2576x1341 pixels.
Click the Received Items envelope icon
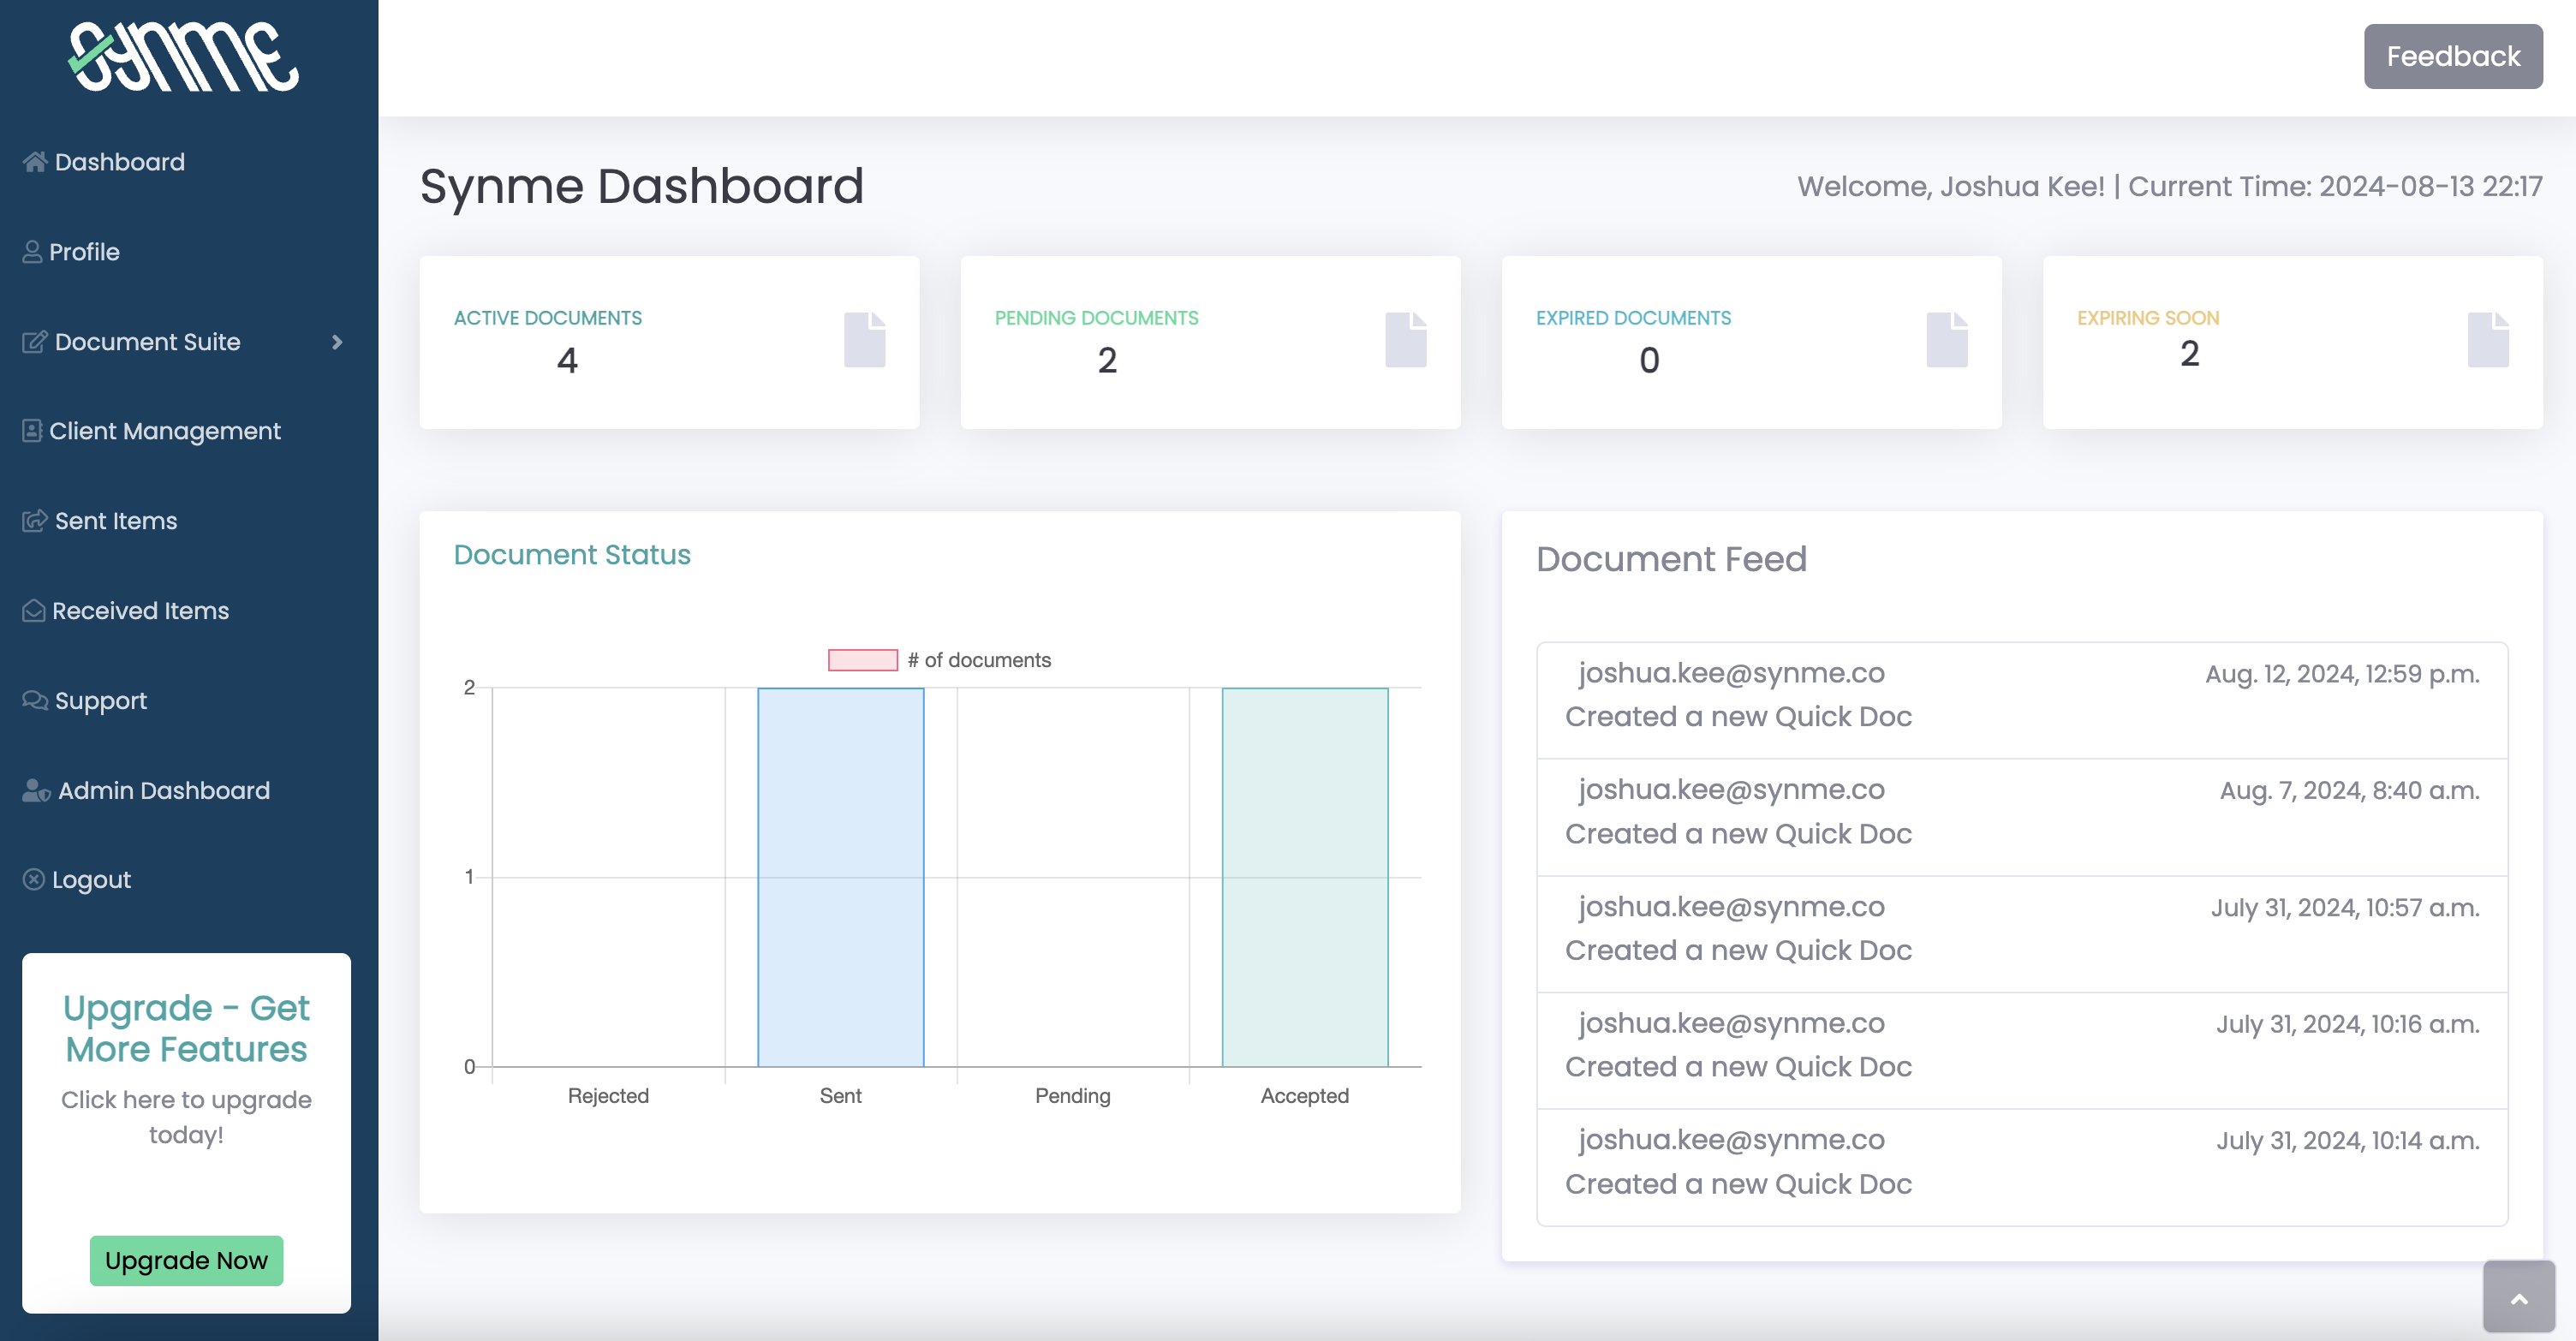pos(34,611)
